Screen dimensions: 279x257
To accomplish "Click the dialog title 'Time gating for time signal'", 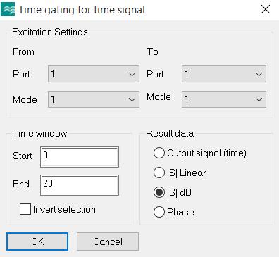I will [x=82, y=10].
